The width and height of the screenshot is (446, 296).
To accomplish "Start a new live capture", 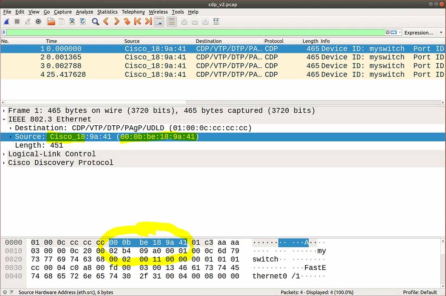I will (6, 21).
